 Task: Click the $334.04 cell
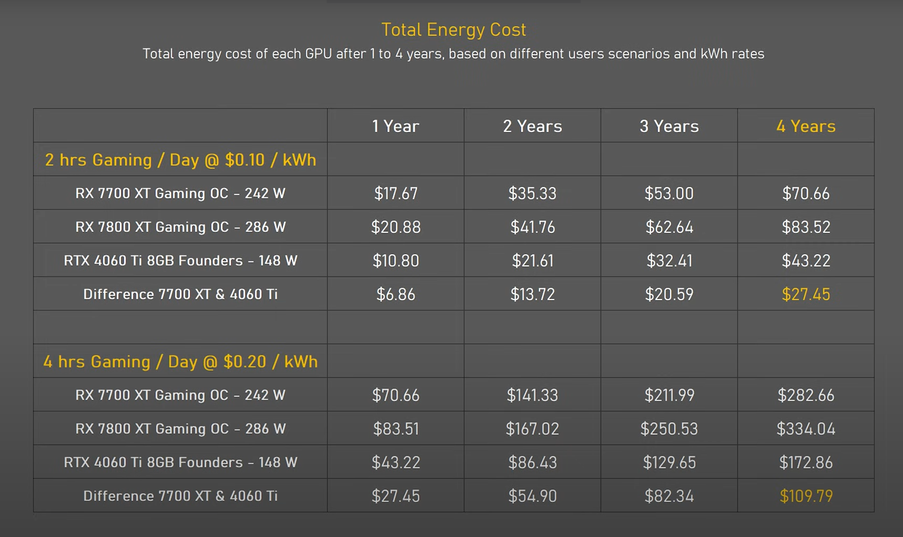click(806, 429)
